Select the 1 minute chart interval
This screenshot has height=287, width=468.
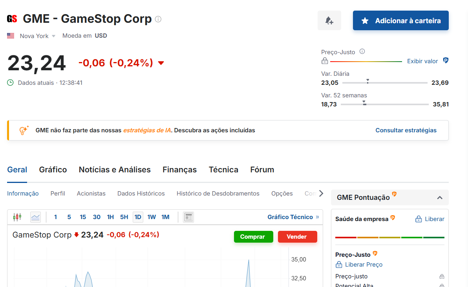pos(55,217)
